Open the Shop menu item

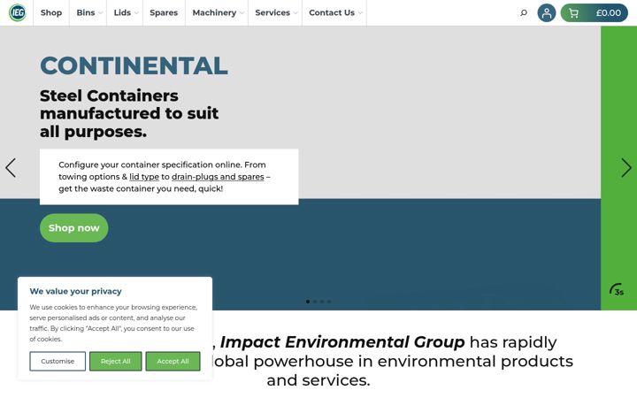tap(51, 13)
